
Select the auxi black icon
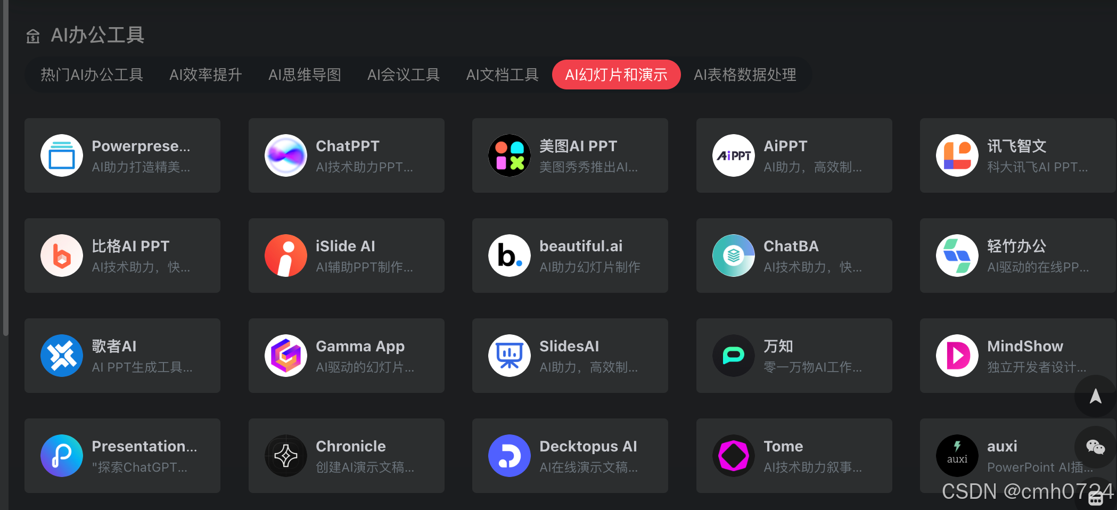coord(957,456)
